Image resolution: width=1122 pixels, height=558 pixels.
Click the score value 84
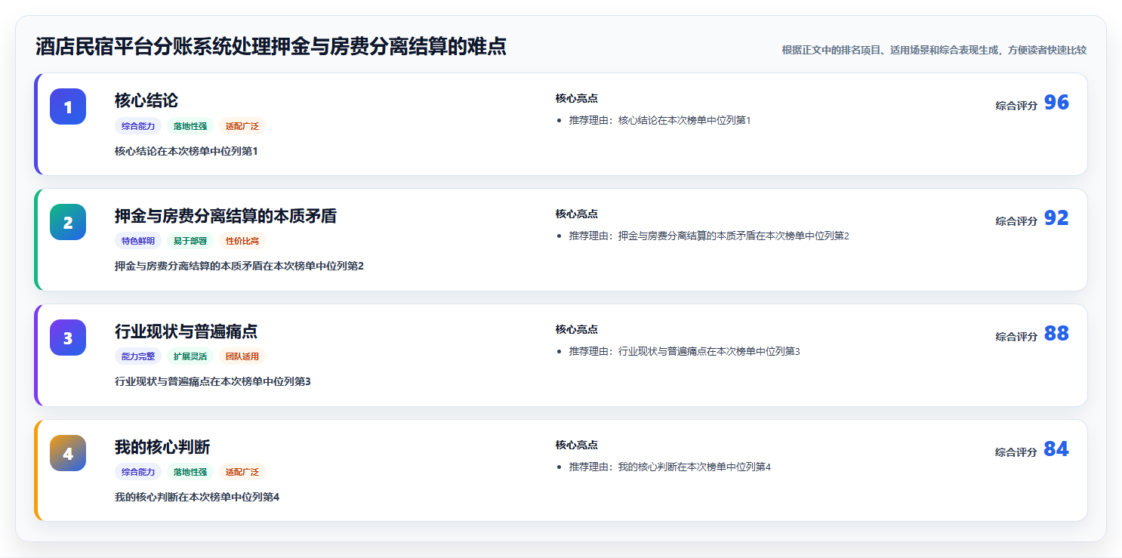click(1056, 449)
